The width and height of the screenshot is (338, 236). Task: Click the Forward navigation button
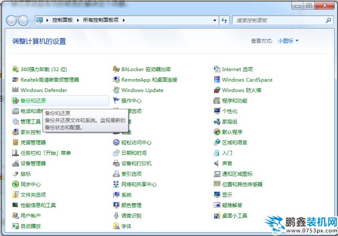(23, 20)
